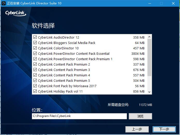Uncheck CyberLink ColorDirector 10 checkbox
Screen dimensions: 180x135
[35, 48]
